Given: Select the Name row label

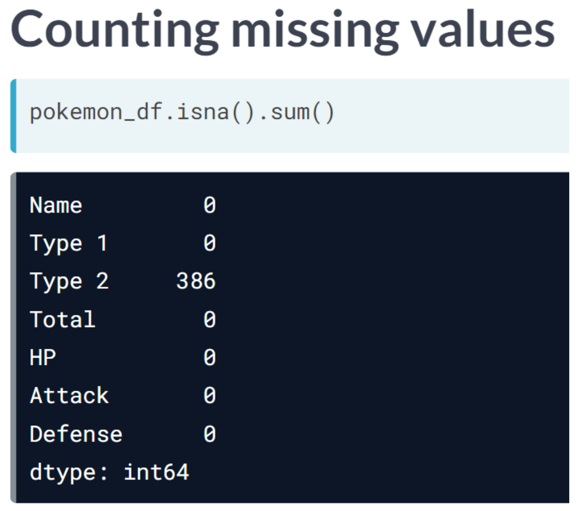Looking at the screenshot, I should [x=56, y=205].
